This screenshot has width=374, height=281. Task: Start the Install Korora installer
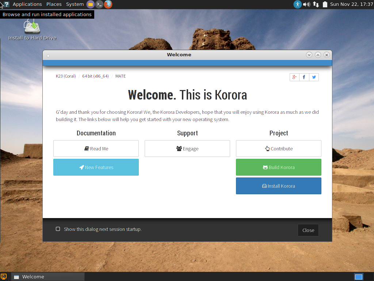coord(279,186)
